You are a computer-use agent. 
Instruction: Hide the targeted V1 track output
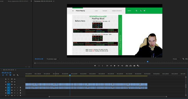point(15,85)
